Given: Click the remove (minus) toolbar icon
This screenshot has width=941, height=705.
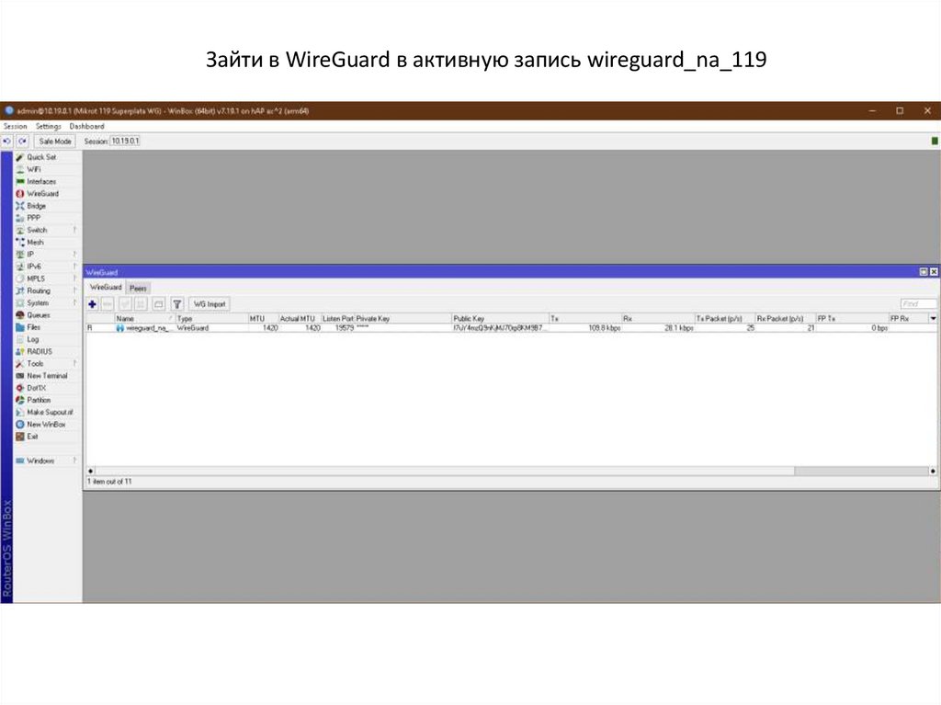Looking at the screenshot, I should click(x=108, y=304).
